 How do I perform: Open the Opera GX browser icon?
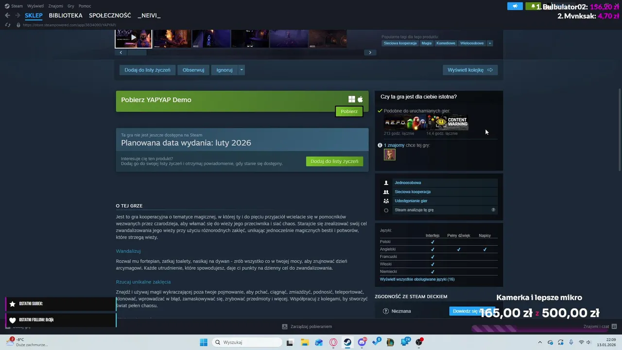pos(333,342)
